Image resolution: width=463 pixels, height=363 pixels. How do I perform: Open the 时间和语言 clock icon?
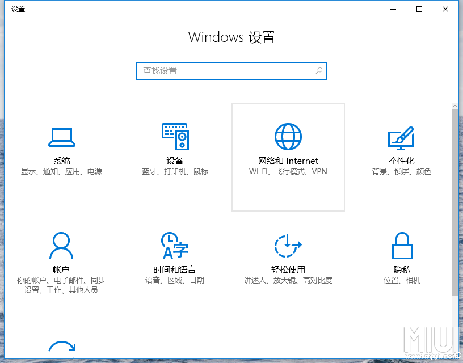pos(174,244)
